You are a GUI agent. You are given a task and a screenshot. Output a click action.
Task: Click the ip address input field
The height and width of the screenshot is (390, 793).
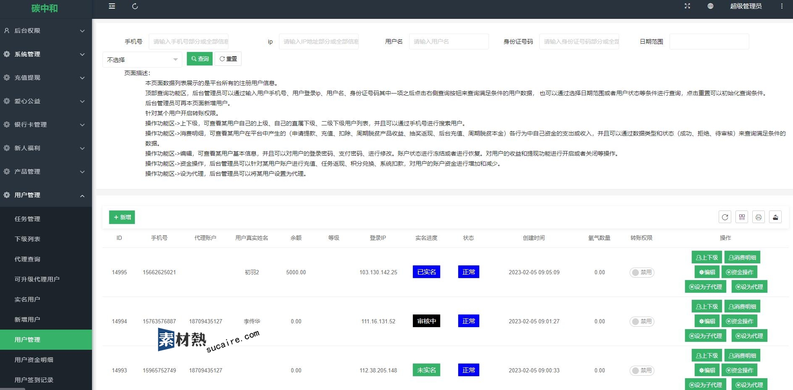[319, 42]
